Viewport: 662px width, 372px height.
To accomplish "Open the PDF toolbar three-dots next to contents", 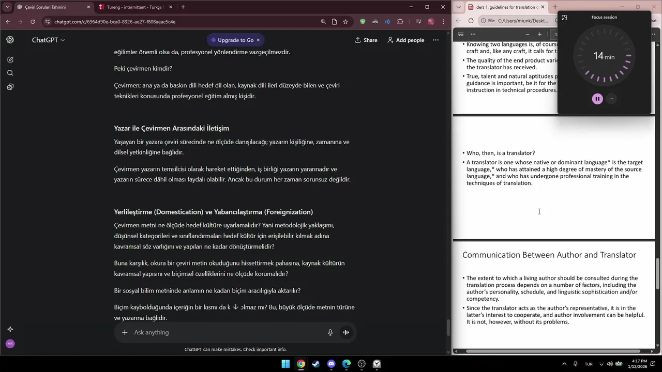I will point(473,34).
